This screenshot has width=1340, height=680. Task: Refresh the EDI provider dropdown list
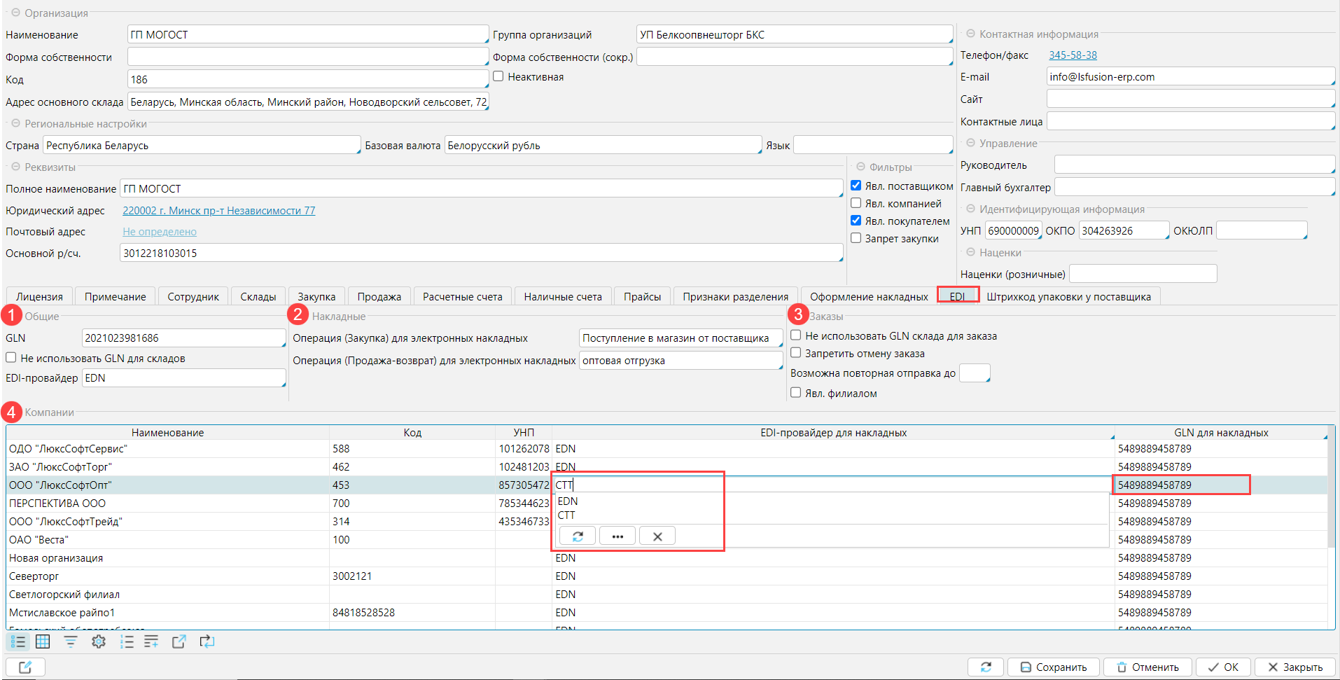(x=578, y=536)
